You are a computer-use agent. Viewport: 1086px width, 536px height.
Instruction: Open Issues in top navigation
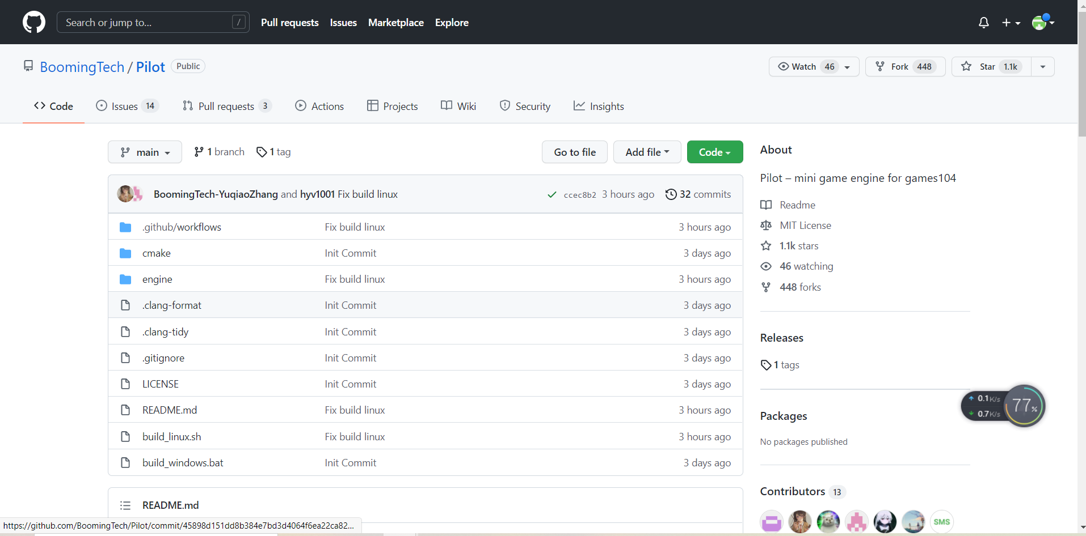(343, 23)
